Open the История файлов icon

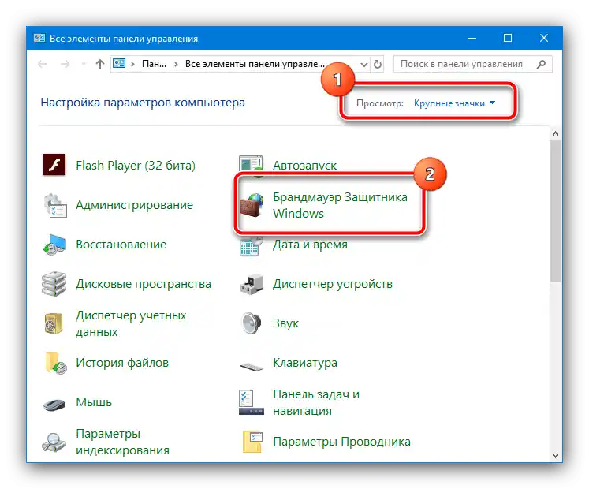coord(55,363)
